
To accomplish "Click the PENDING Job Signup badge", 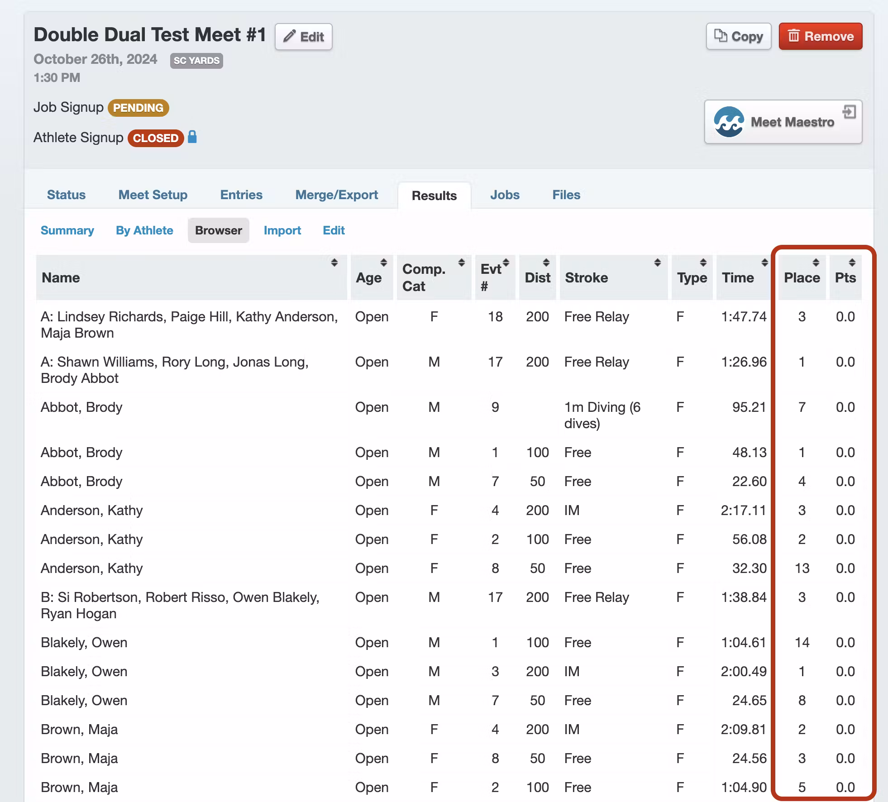I will [x=138, y=108].
